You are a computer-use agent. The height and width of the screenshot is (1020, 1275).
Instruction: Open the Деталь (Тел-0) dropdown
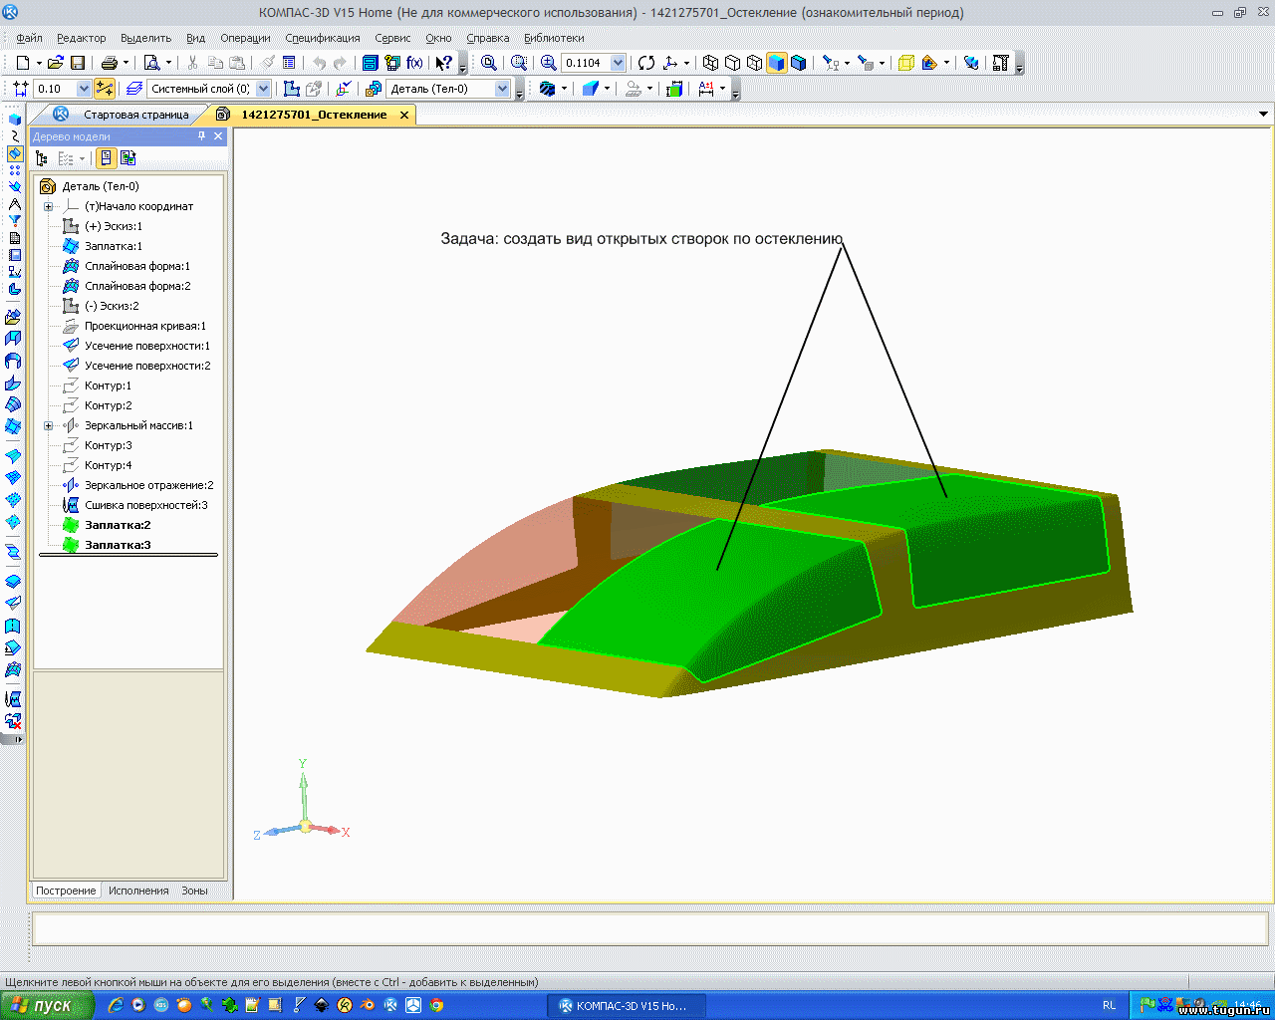(x=502, y=89)
